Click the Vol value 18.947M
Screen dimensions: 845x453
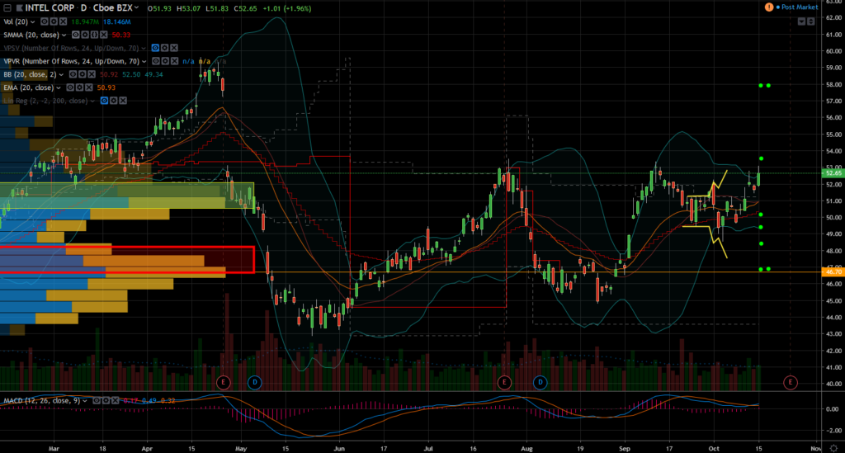tap(85, 21)
